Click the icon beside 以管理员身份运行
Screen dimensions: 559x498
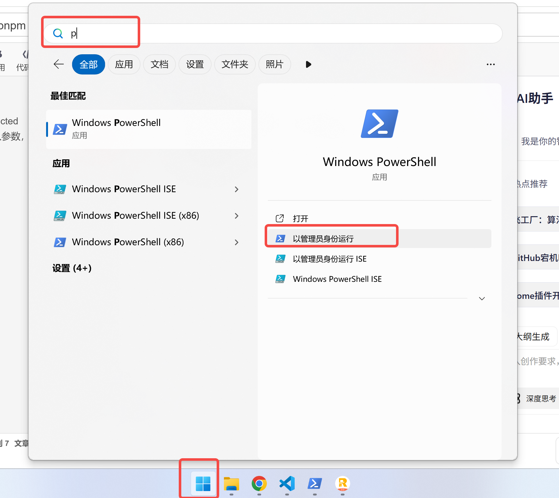click(280, 239)
